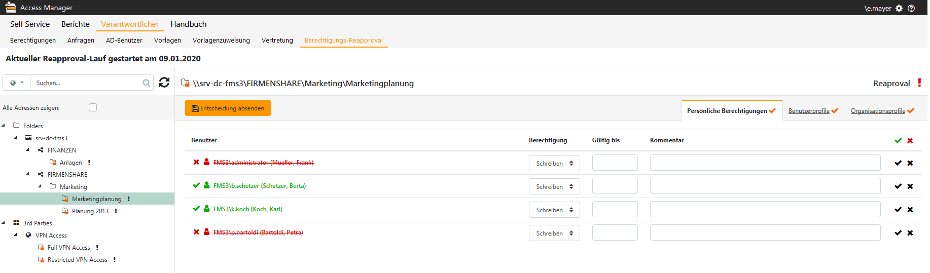Open Berechtigung dropdown for FMS3\p.bartoldi

[x=554, y=233]
